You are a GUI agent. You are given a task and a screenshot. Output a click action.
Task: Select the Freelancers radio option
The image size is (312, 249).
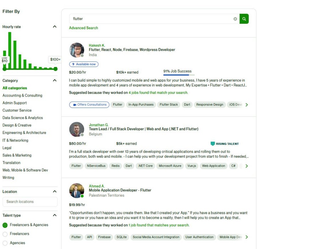coord(5,234)
